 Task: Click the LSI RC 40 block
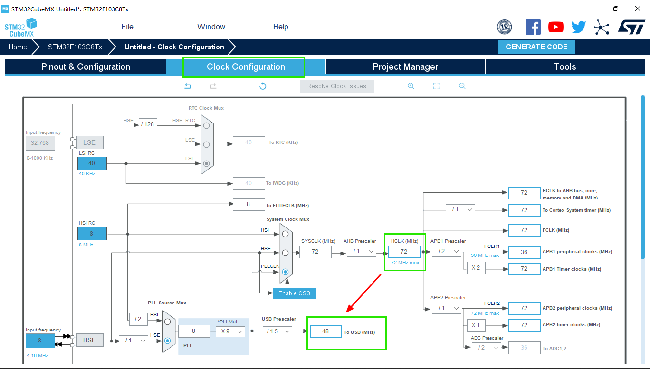pos(92,163)
